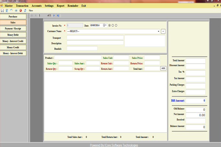Click the Discount Amount input field
The height and width of the screenshot is (147, 221).
[195, 66]
